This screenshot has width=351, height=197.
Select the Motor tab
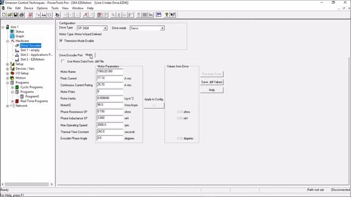tap(89, 55)
